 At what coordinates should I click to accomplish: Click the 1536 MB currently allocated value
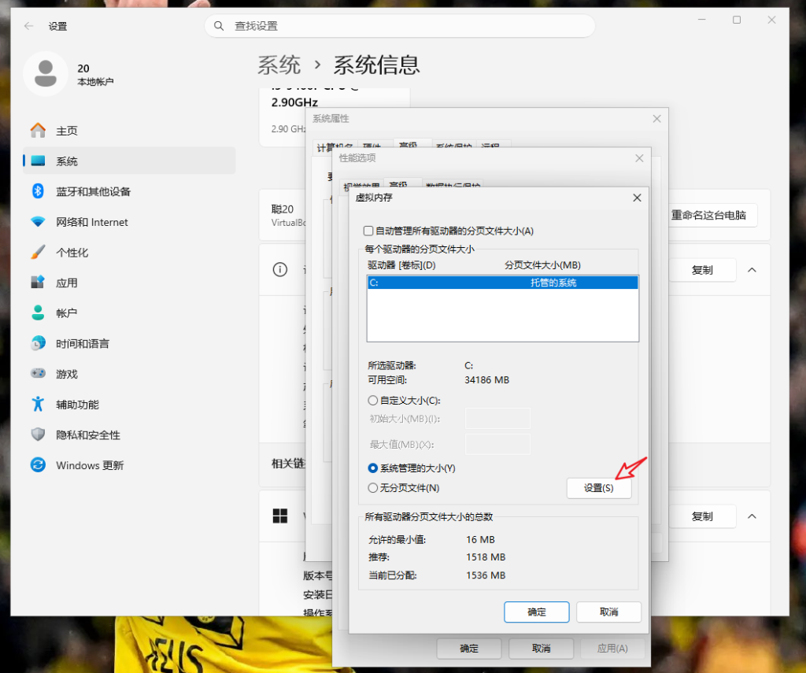(x=486, y=575)
